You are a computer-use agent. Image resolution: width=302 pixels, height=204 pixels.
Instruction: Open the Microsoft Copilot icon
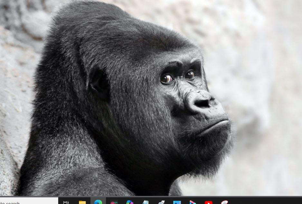[x=130, y=202]
